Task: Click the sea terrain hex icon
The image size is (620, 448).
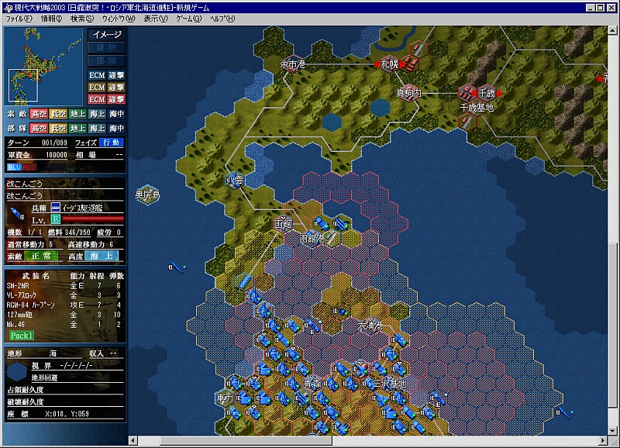Action: (16, 372)
